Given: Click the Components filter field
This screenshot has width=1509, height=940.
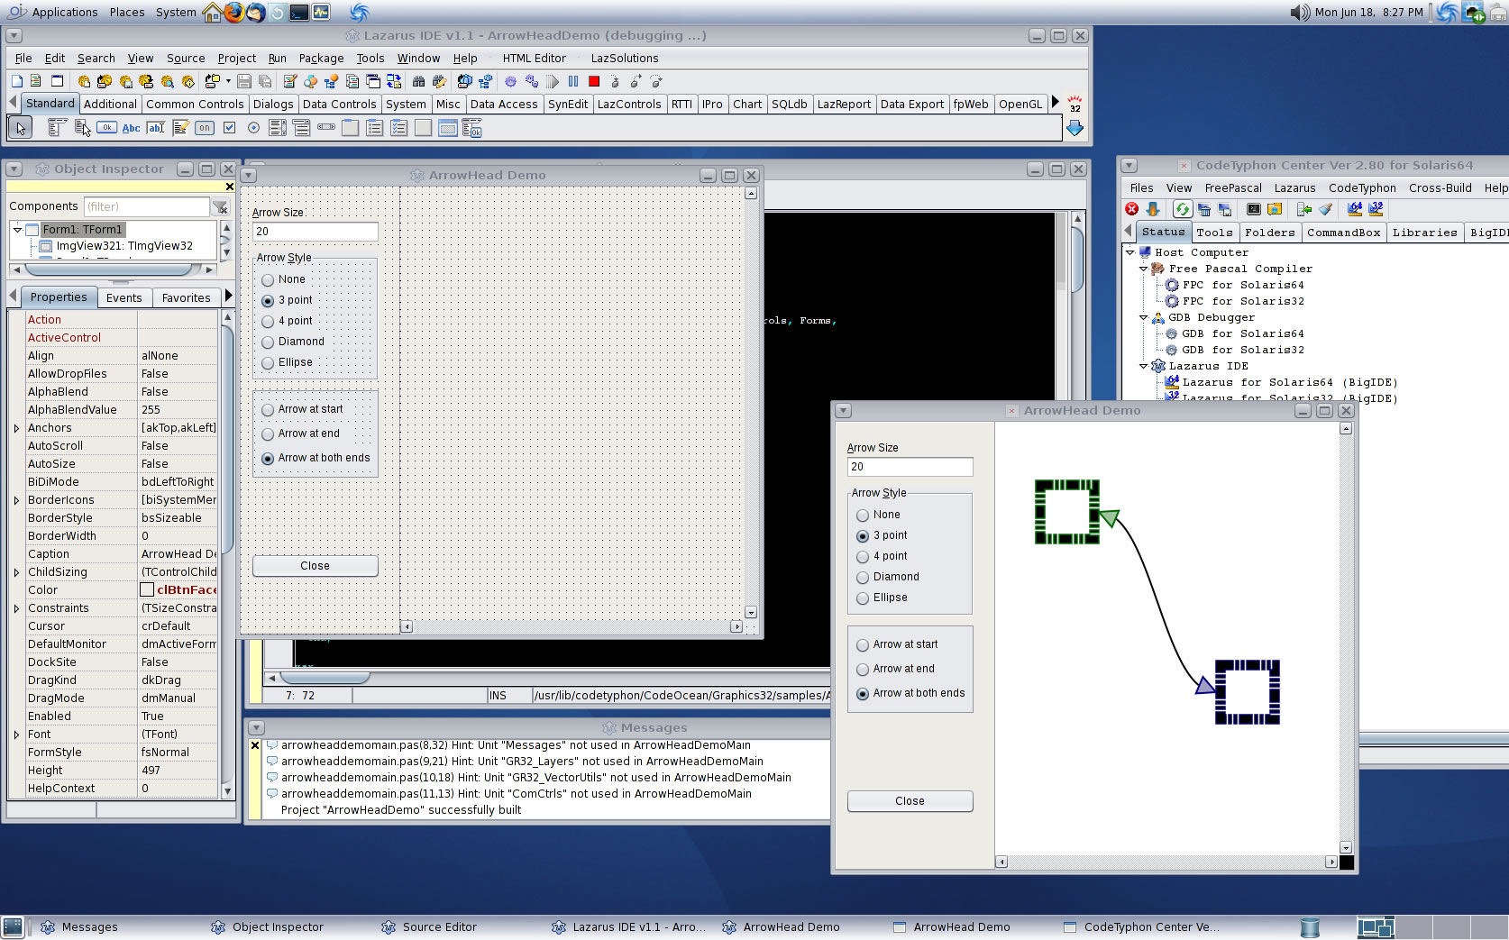Looking at the screenshot, I should coord(146,207).
